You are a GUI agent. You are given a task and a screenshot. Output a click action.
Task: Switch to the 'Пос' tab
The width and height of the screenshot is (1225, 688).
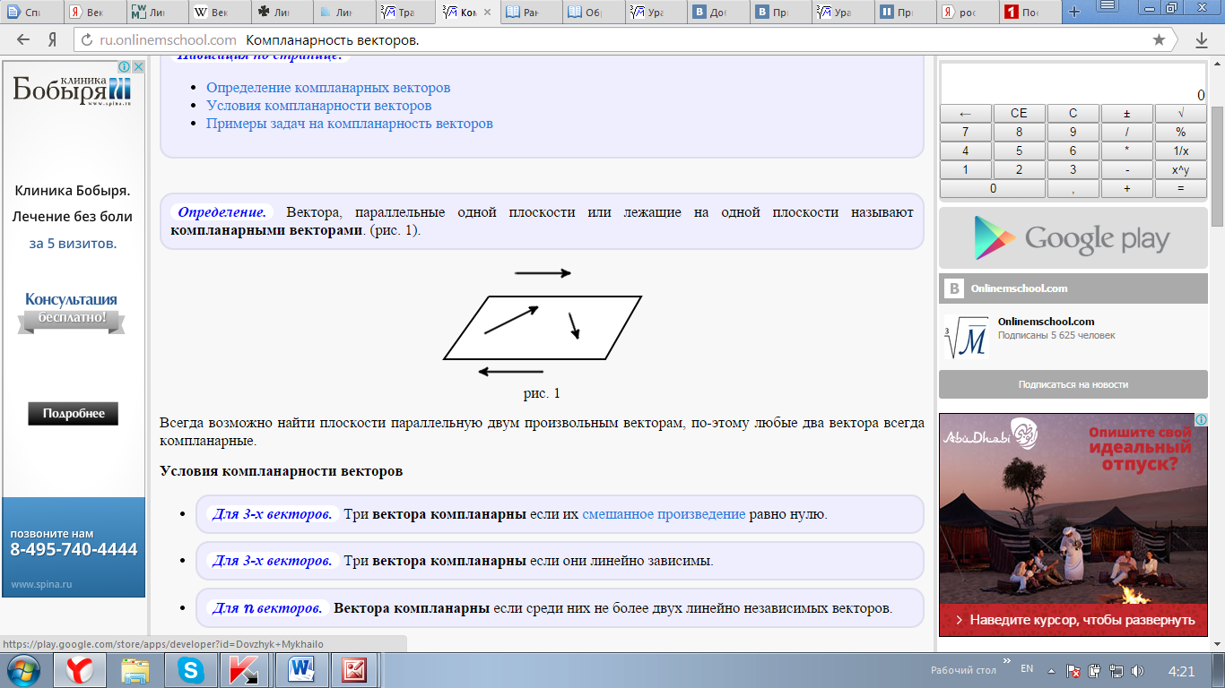click(x=1030, y=13)
